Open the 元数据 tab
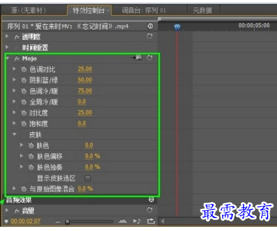This screenshot has height=231, width=277. [202, 10]
